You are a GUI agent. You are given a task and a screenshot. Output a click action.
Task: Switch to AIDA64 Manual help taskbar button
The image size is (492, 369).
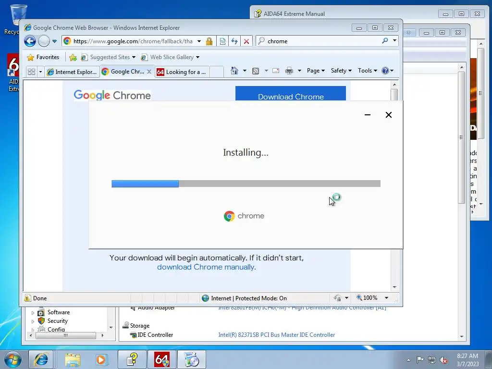(x=132, y=359)
